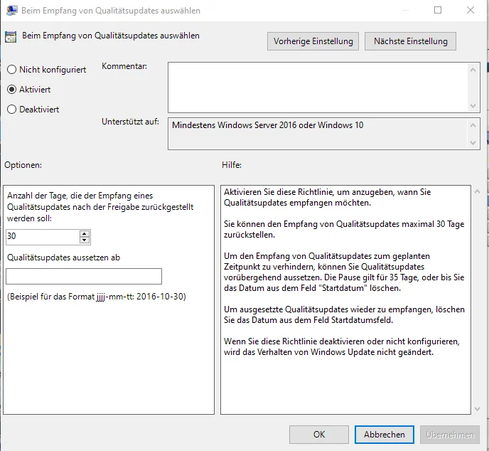Go to Vorherige Einstellung
489x451 pixels.
(x=313, y=41)
